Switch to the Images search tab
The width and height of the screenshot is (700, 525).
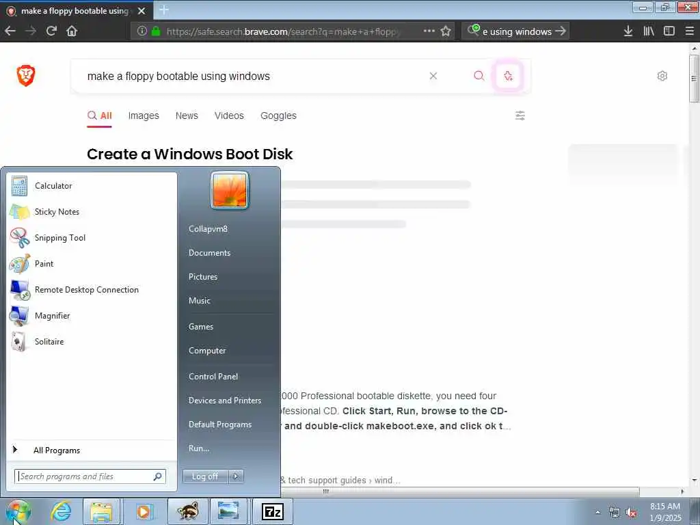click(x=144, y=116)
